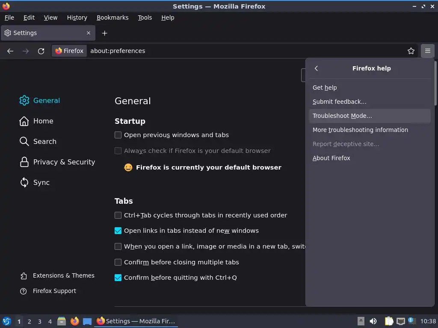
Task: Uncheck Confirm before quitting with Ctrl+Q
Action: tap(118, 278)
